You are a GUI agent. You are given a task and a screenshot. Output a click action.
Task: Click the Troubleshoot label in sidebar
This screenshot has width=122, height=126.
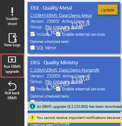(x=12, y=21)
